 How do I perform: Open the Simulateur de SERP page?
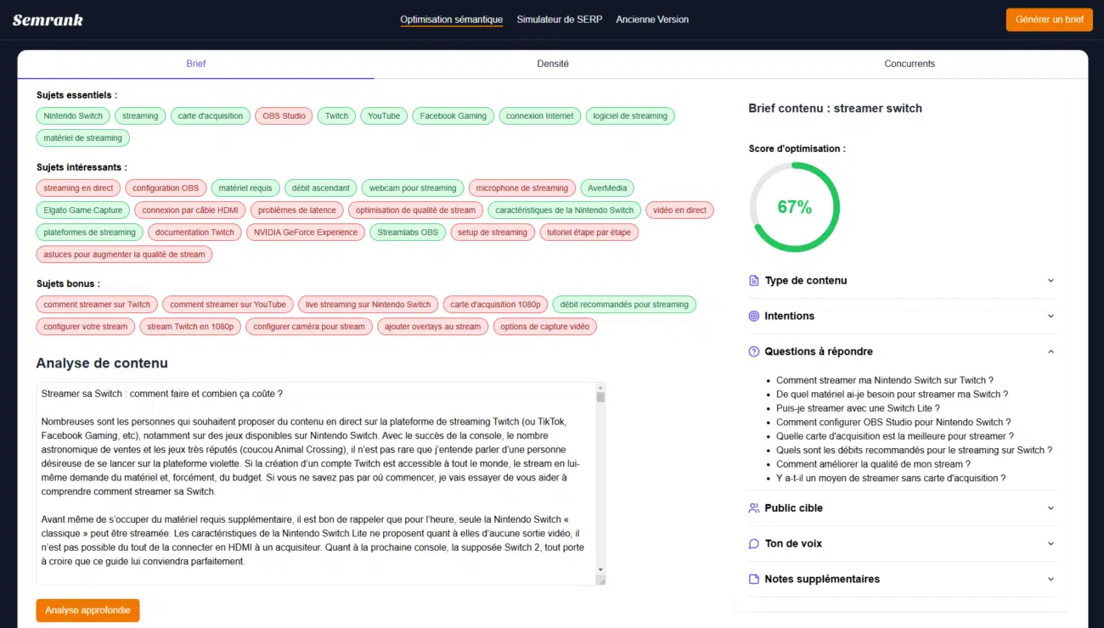[560, 20]
